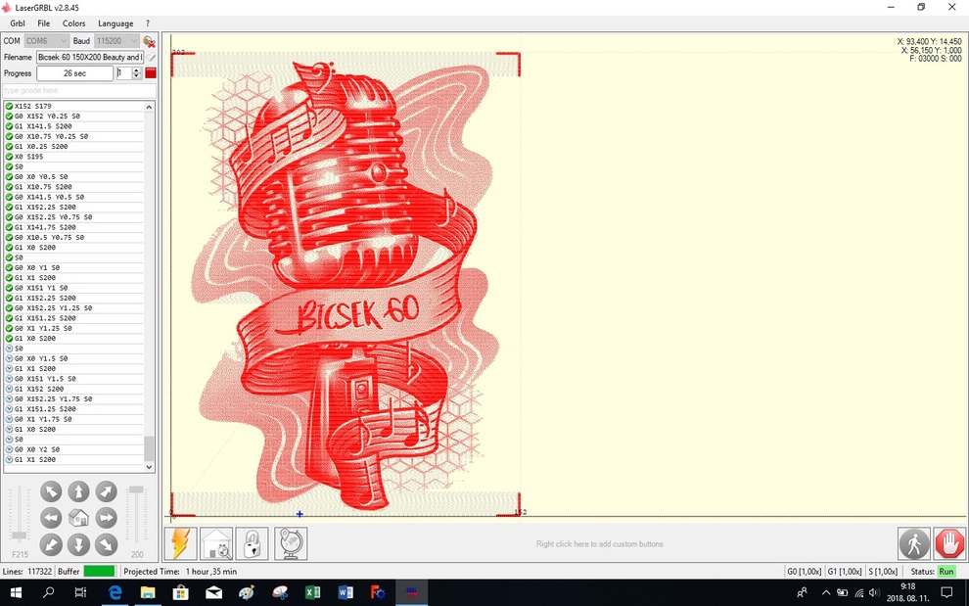Click the globe set-zero position button
This screenshot has height=606, width=969.
tap(291, 543)
